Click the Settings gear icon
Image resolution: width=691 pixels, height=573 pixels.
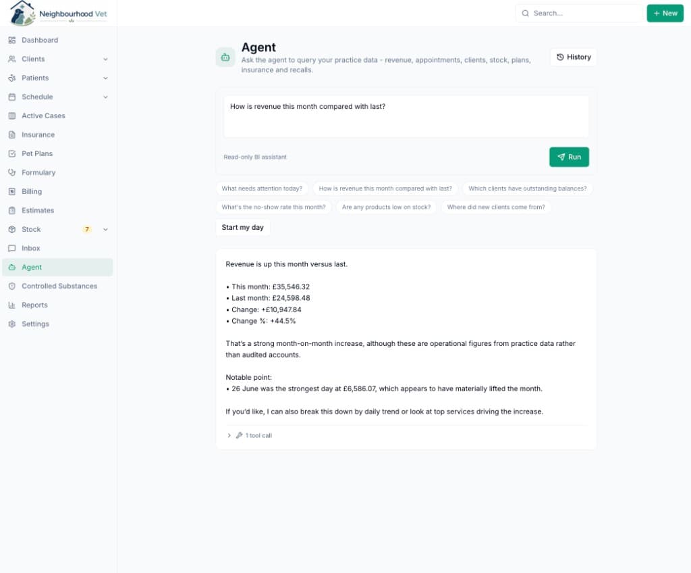[x=12, y=324]
